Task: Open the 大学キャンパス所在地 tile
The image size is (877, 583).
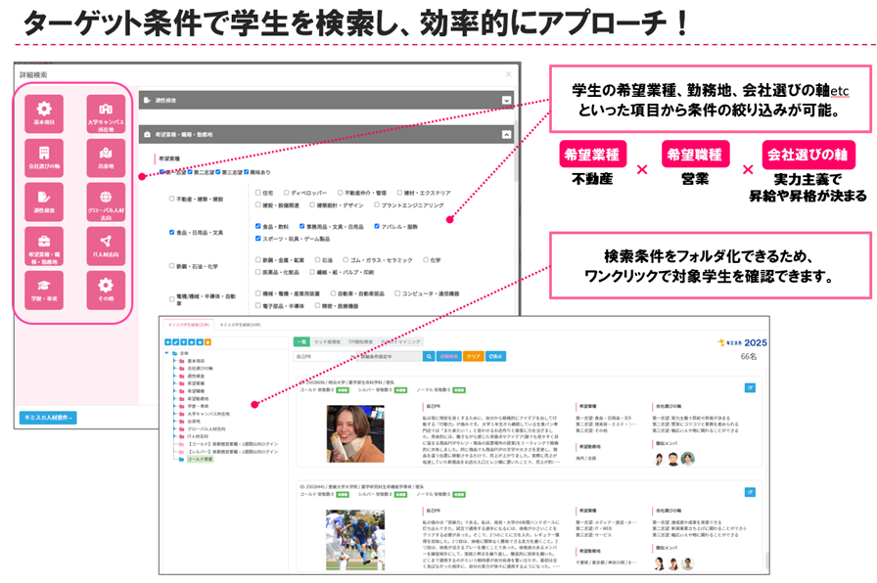Action: [x=106, y=114]
